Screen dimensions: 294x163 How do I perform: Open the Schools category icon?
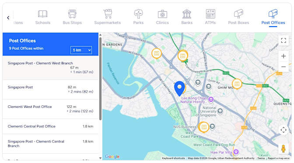tap(43, 14)
